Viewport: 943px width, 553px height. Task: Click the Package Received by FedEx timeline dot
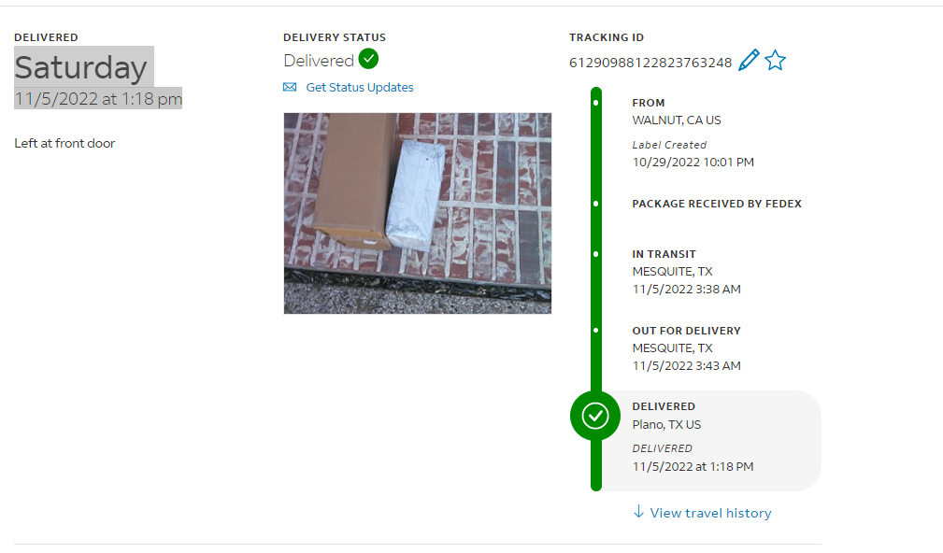click(x=596, y=204)
